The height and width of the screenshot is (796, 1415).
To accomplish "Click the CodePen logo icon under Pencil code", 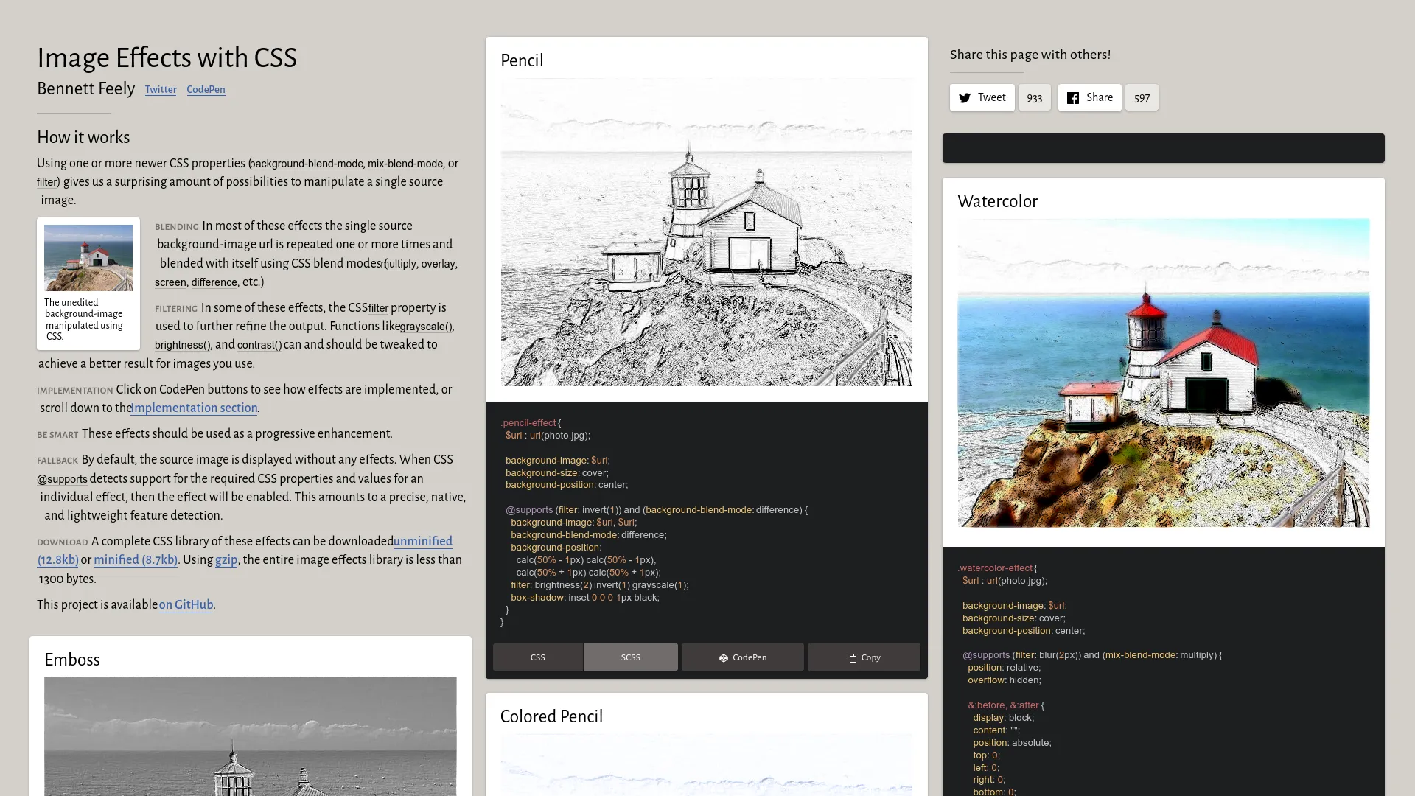I will click(x=724, y=658).
